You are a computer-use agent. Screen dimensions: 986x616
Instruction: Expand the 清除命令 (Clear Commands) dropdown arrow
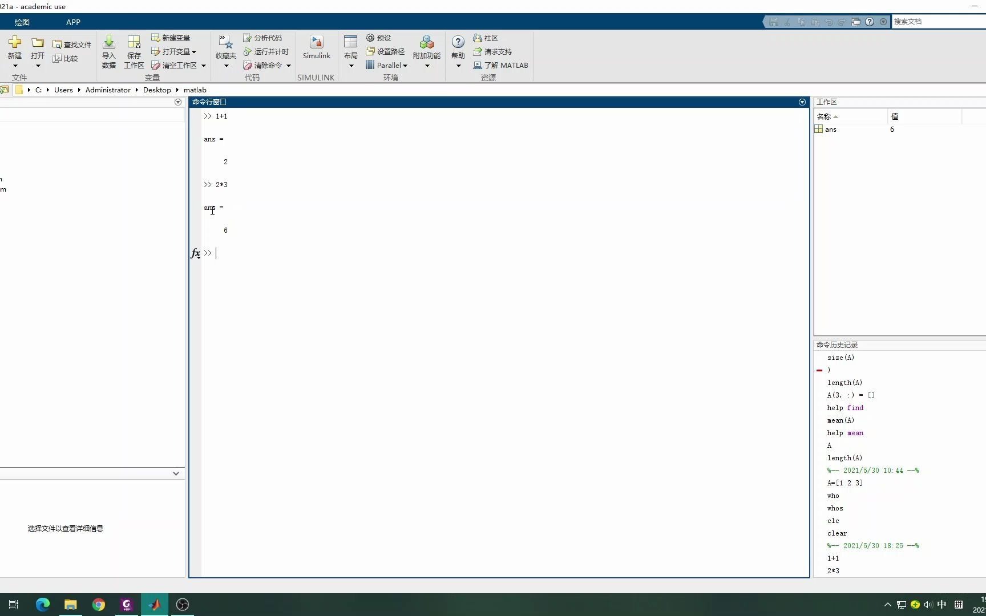pos(289,66)
